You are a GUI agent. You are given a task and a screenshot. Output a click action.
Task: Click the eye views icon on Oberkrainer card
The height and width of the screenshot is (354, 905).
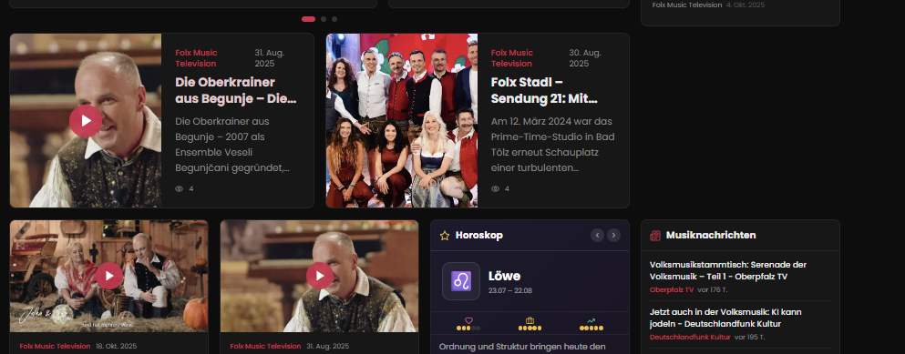(x=179, y=188)
